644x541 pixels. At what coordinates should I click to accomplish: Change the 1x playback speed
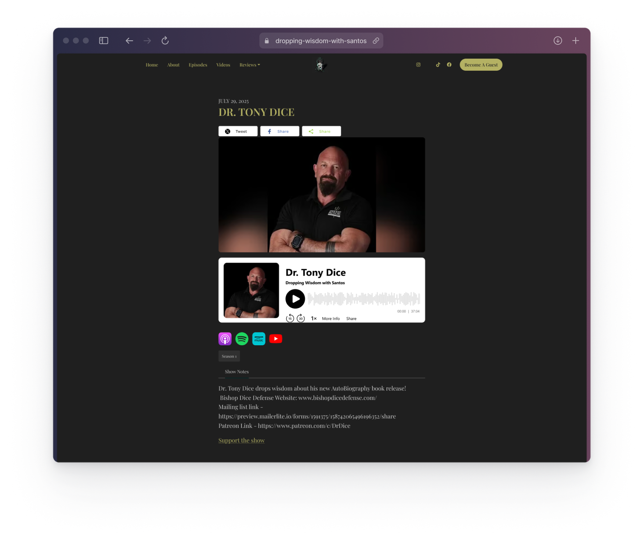point(314,319)
